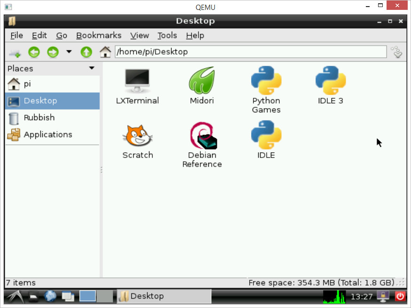Click the iconify all windows taskbar icon
The image size is (411, 308).
coord(68,296)
